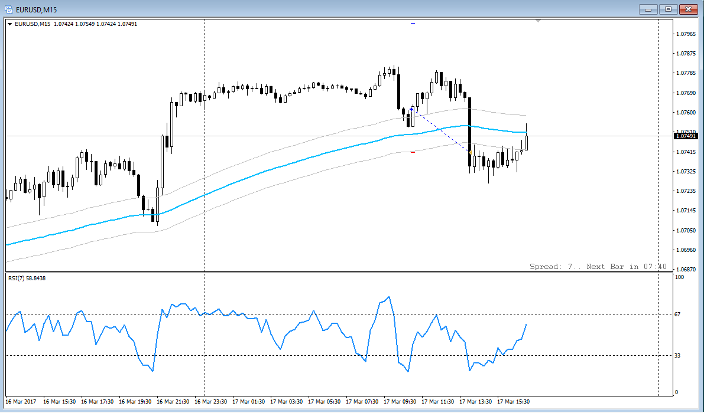Click the chart shift marker triangle
The image size is (704, 413).
(x=538, y=21)
